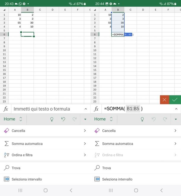Tap Trova in right screen

point(136,168)
